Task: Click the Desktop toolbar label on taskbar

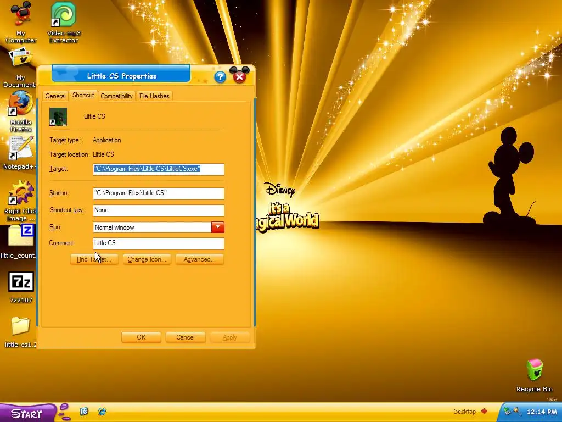Action: pyautogui.click(x=464, y=412)
